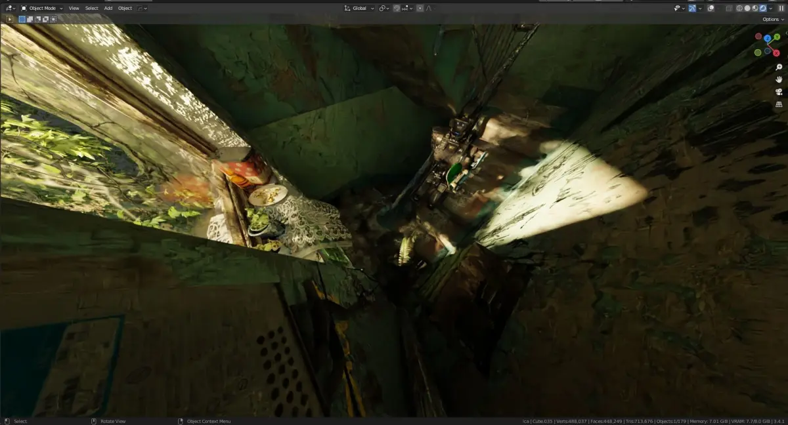
Task: Open the Select menu
Action: pos(92,9)
